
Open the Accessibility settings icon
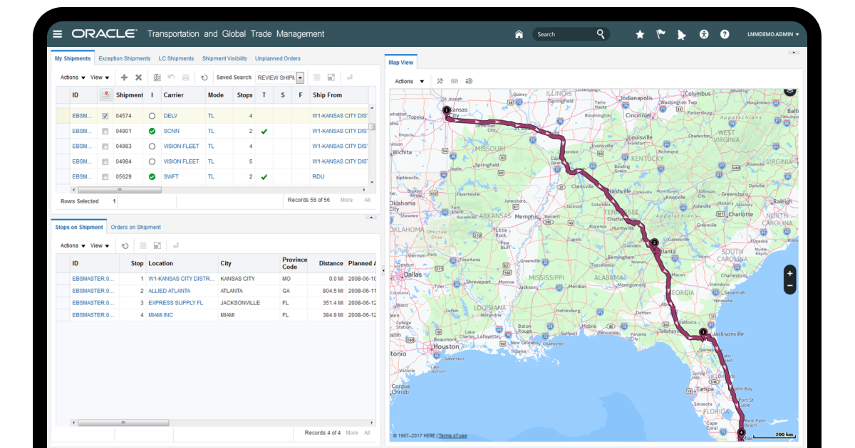pos(704,33)
